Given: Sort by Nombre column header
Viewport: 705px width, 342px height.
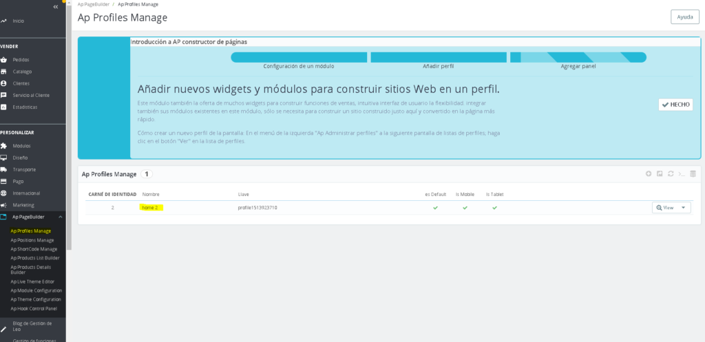Looking at the screenshot, I should pos(151,195).
